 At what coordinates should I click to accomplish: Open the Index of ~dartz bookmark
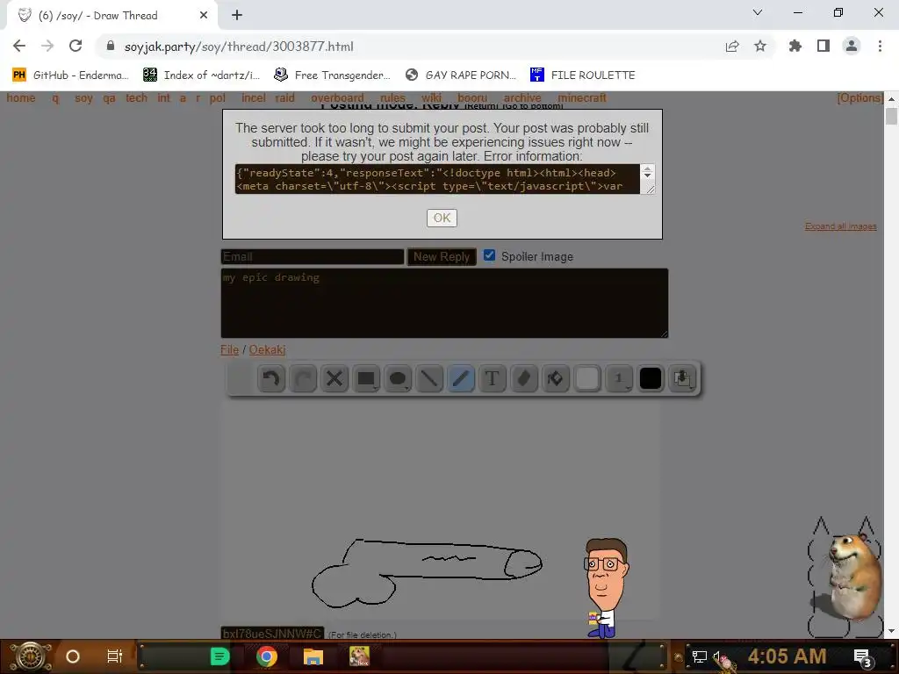(x=201, y=75)
